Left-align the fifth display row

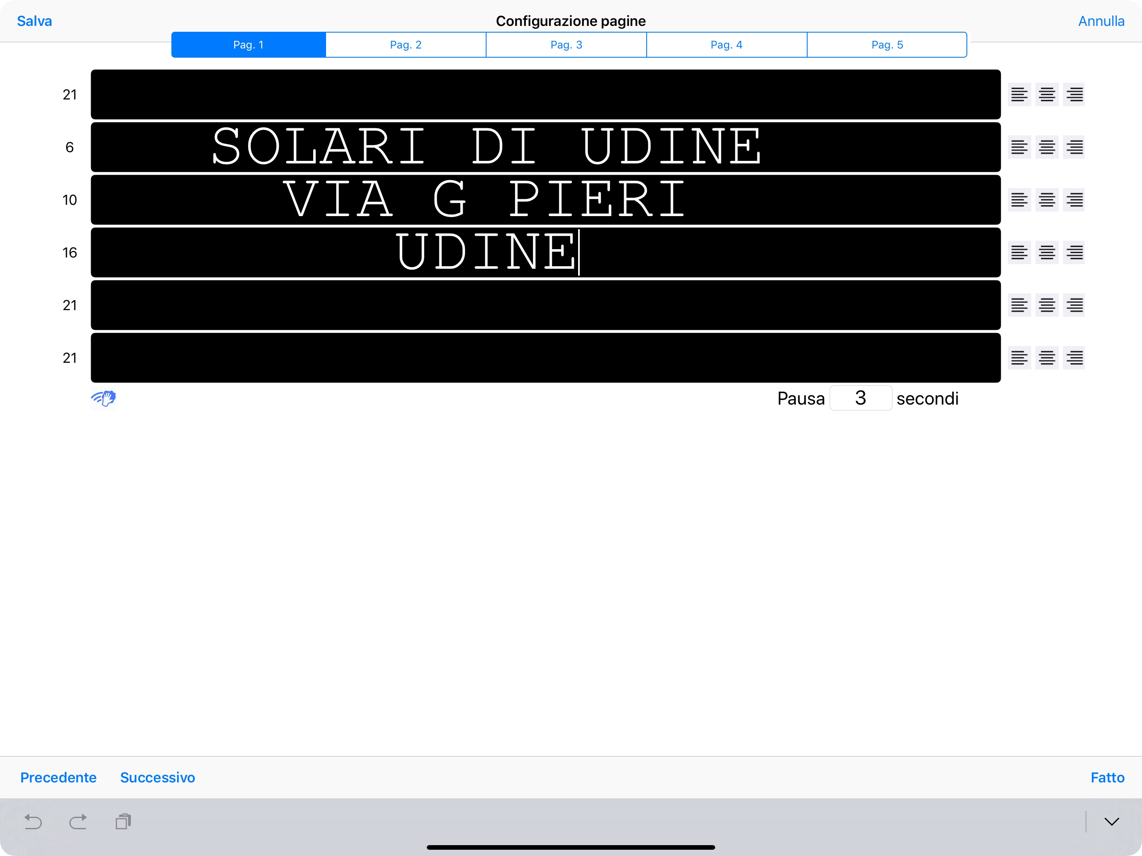(1019, 305)
